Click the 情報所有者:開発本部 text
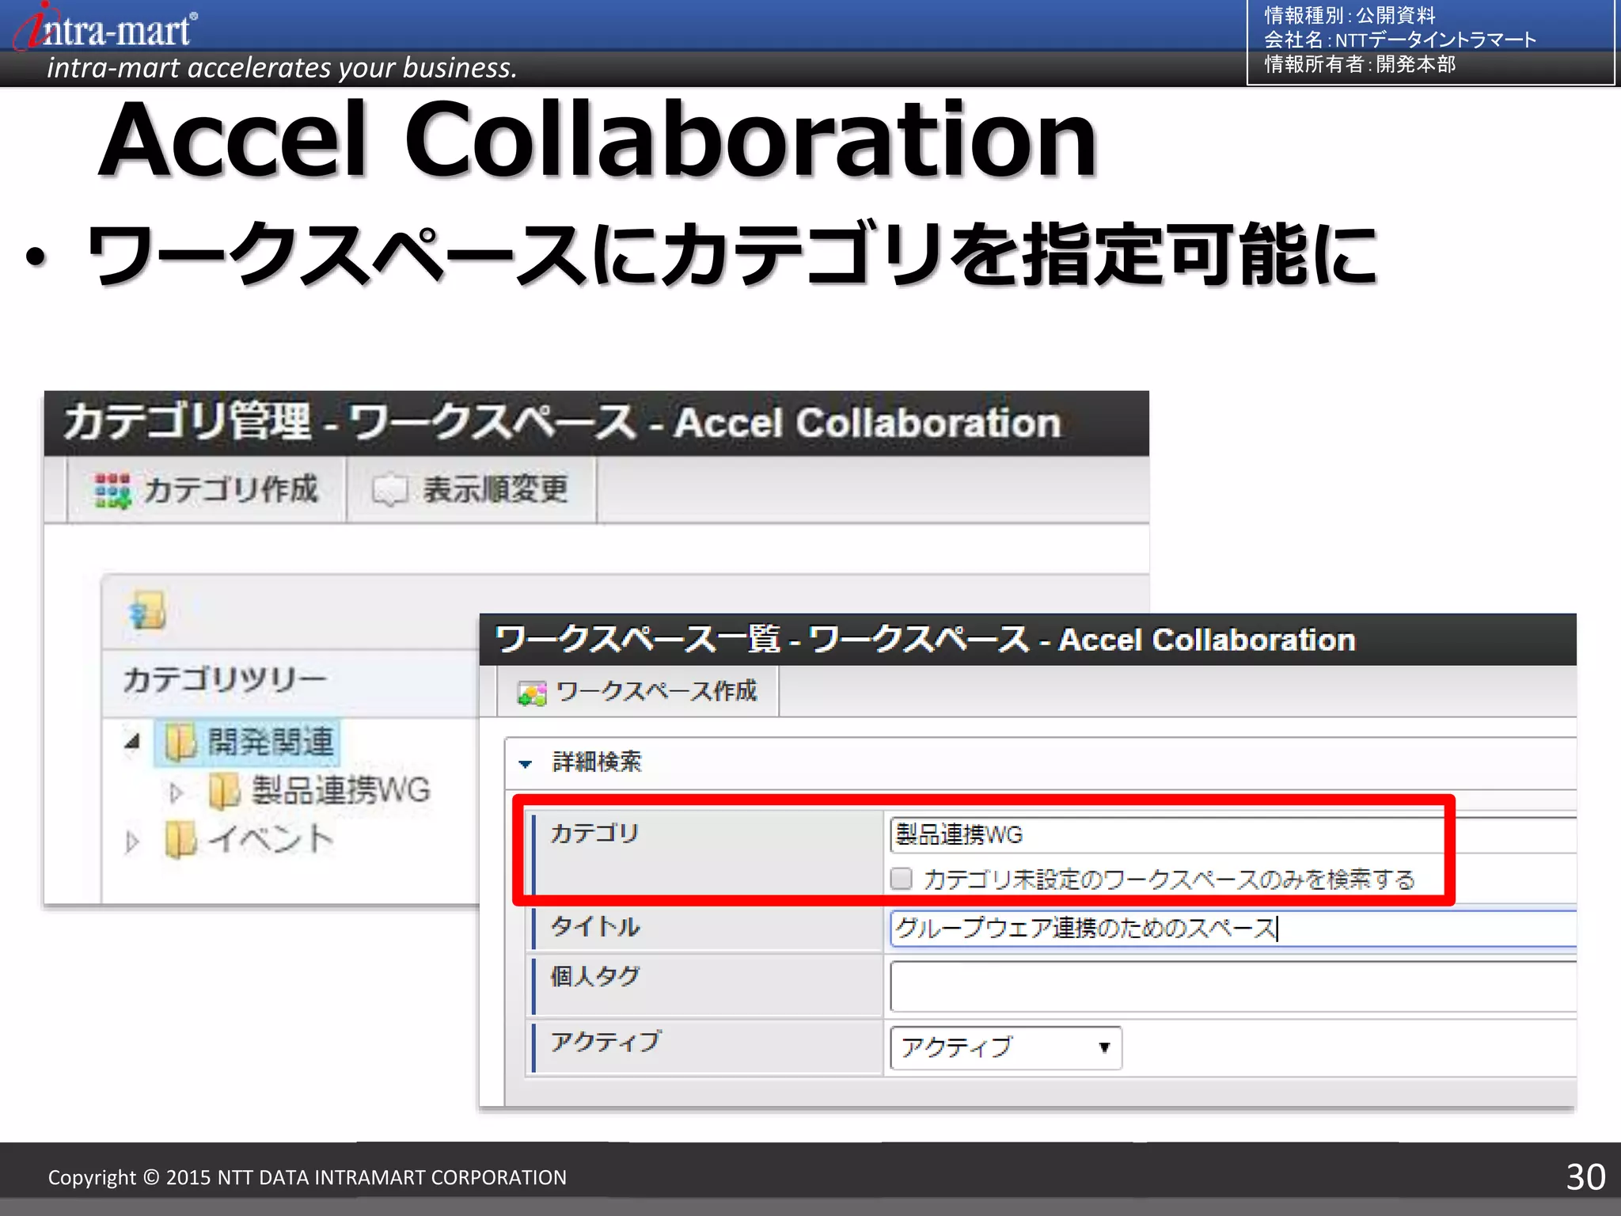Image resolution: width=1621 pixels, height=1216 pixels. (1360, 64)
